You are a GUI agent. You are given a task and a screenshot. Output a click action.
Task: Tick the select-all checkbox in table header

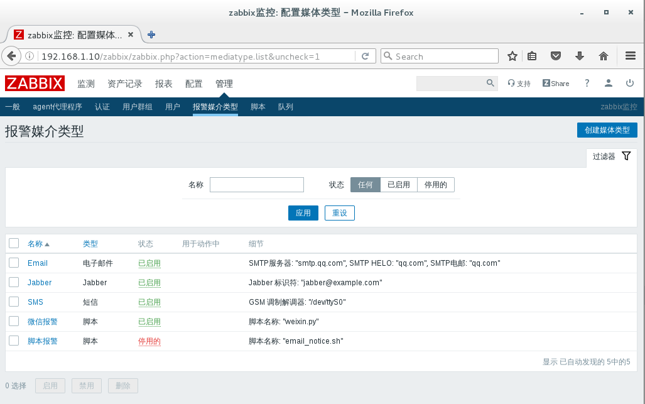(14, 243)
